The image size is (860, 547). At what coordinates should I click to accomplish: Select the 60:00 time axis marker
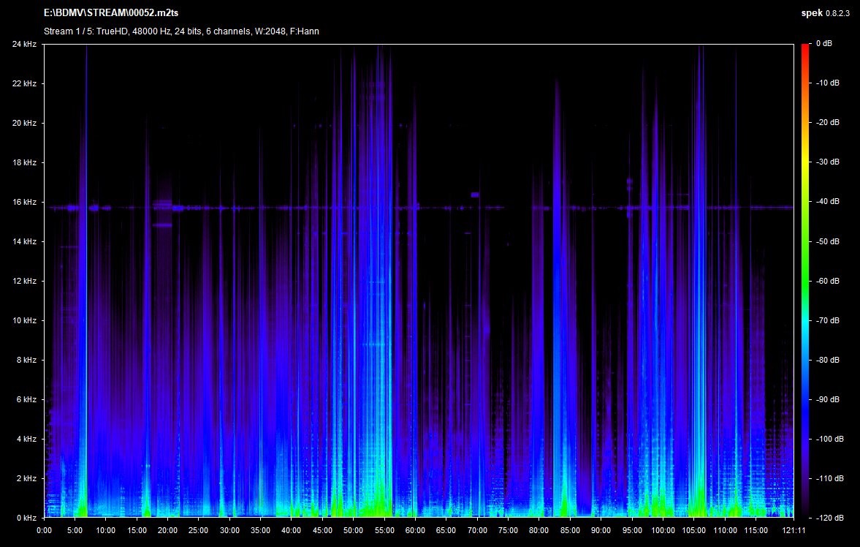(415, 530)
